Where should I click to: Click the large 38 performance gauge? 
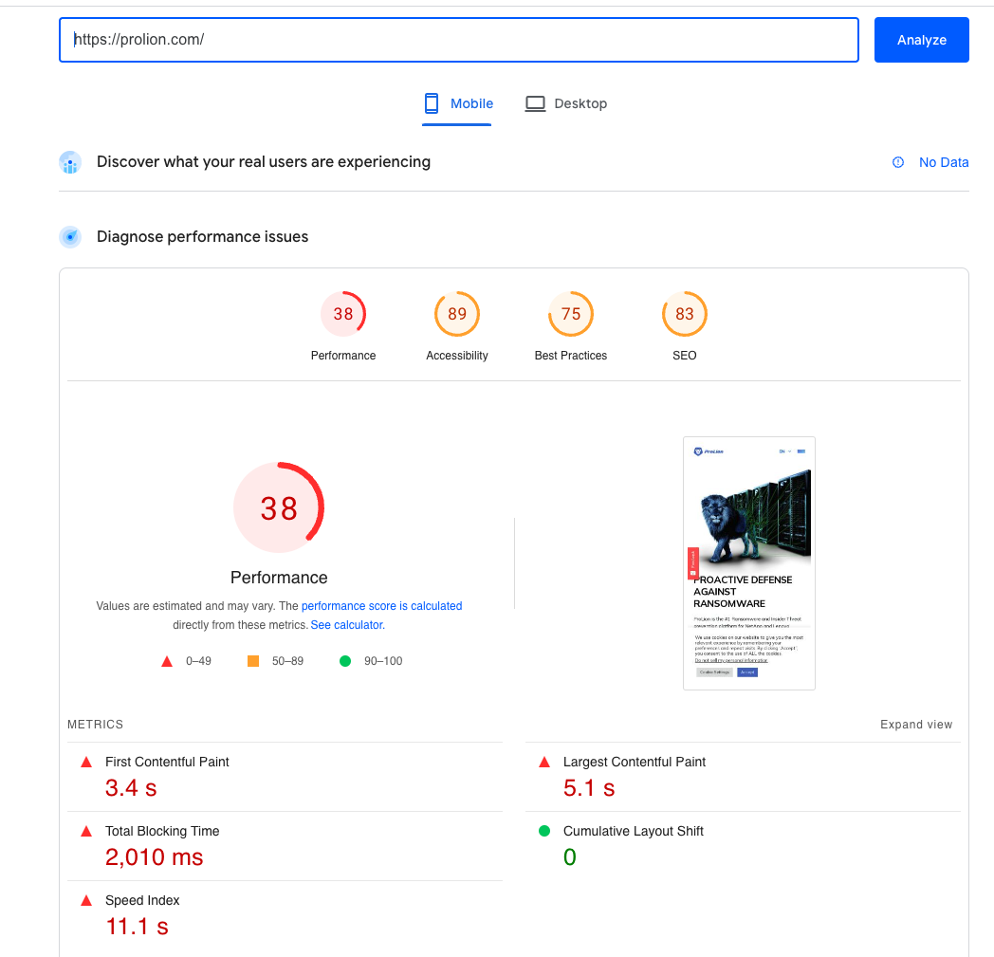[x=279, y=507]
